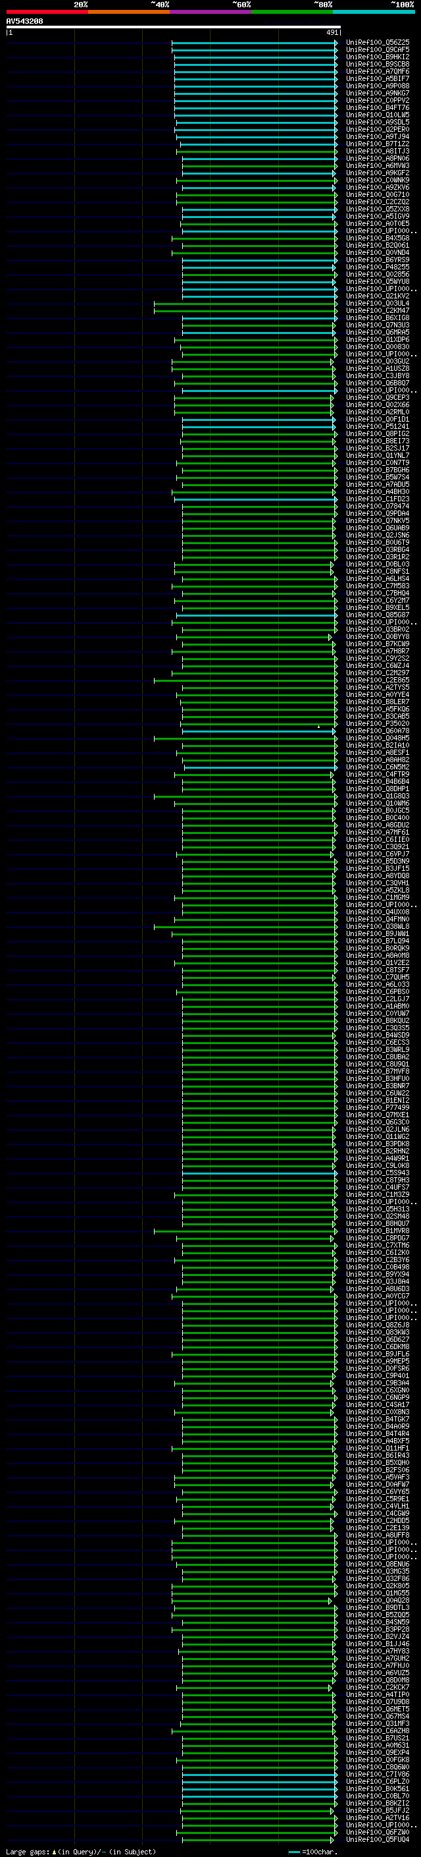The height and width of the screenshot is (1857, 421).
Task: Select hit UniRef100_A9KGF2
Action: click(378, 173)
